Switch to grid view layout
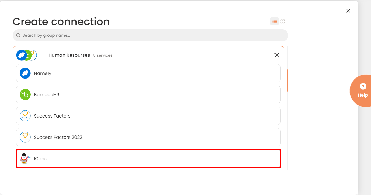 (x=283, y=22)
